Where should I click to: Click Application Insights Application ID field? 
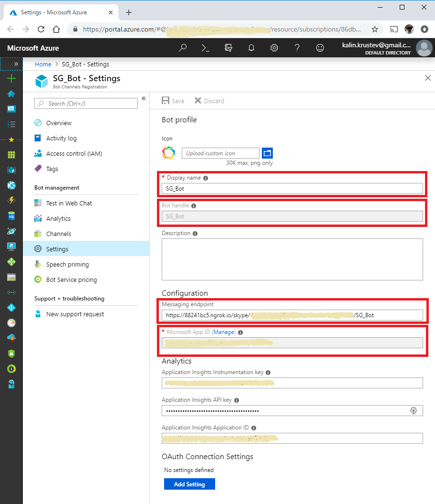click(x=292, y=438)
